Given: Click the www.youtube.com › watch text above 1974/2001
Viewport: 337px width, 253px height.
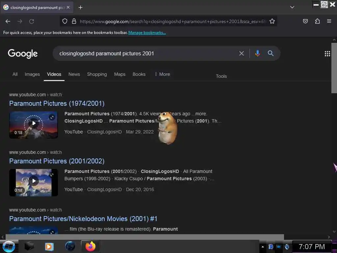Looking at the screenshot, I should (36, 95).
